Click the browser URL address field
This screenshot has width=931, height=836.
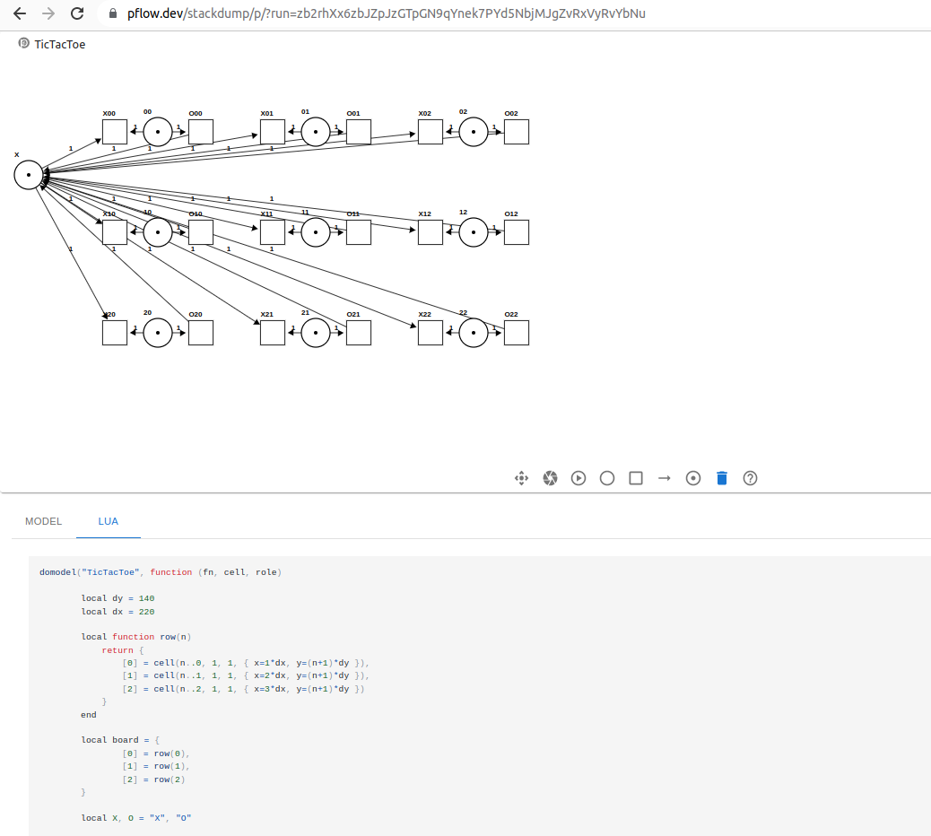pyautogui.click(x=386, y=13)
